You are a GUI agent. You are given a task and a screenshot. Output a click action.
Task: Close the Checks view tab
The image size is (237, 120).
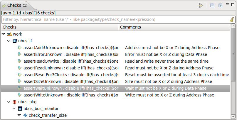coord(25,5)
